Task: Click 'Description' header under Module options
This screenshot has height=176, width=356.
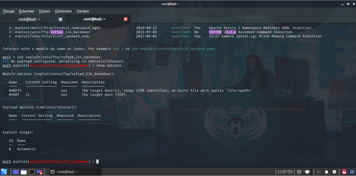Action: (93, 82)
